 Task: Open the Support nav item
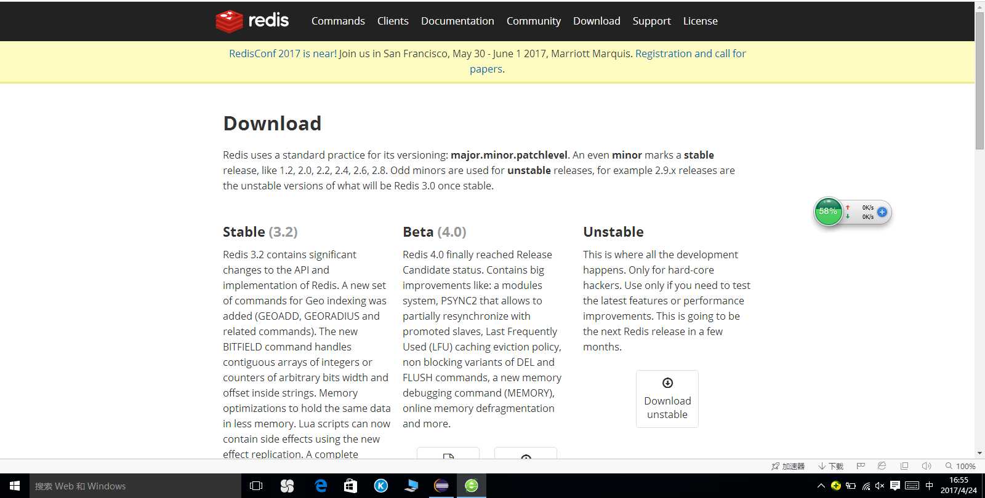click(651, 21)
